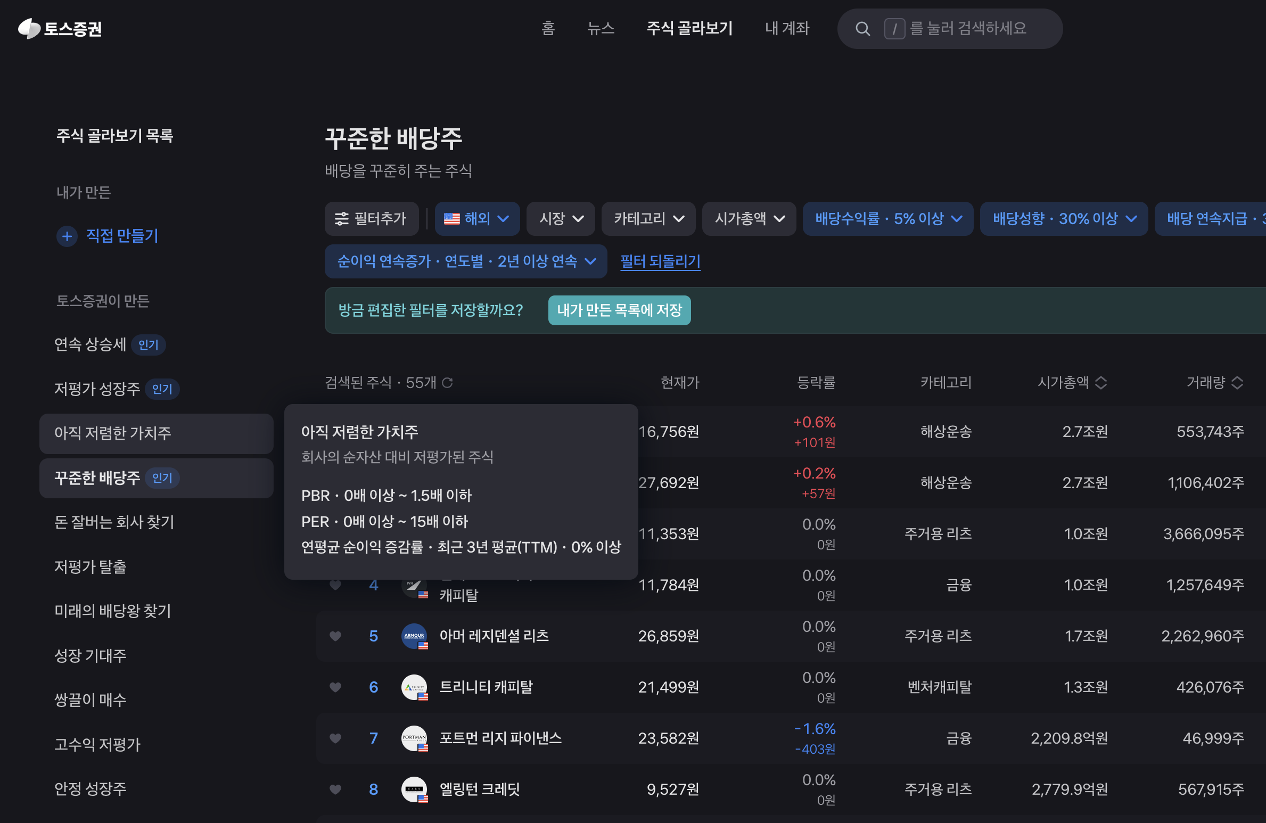Screen dimensions: 1266x823
Task: Open the 배당수익률 5% 이상 filter
Action: click(887, 218)
